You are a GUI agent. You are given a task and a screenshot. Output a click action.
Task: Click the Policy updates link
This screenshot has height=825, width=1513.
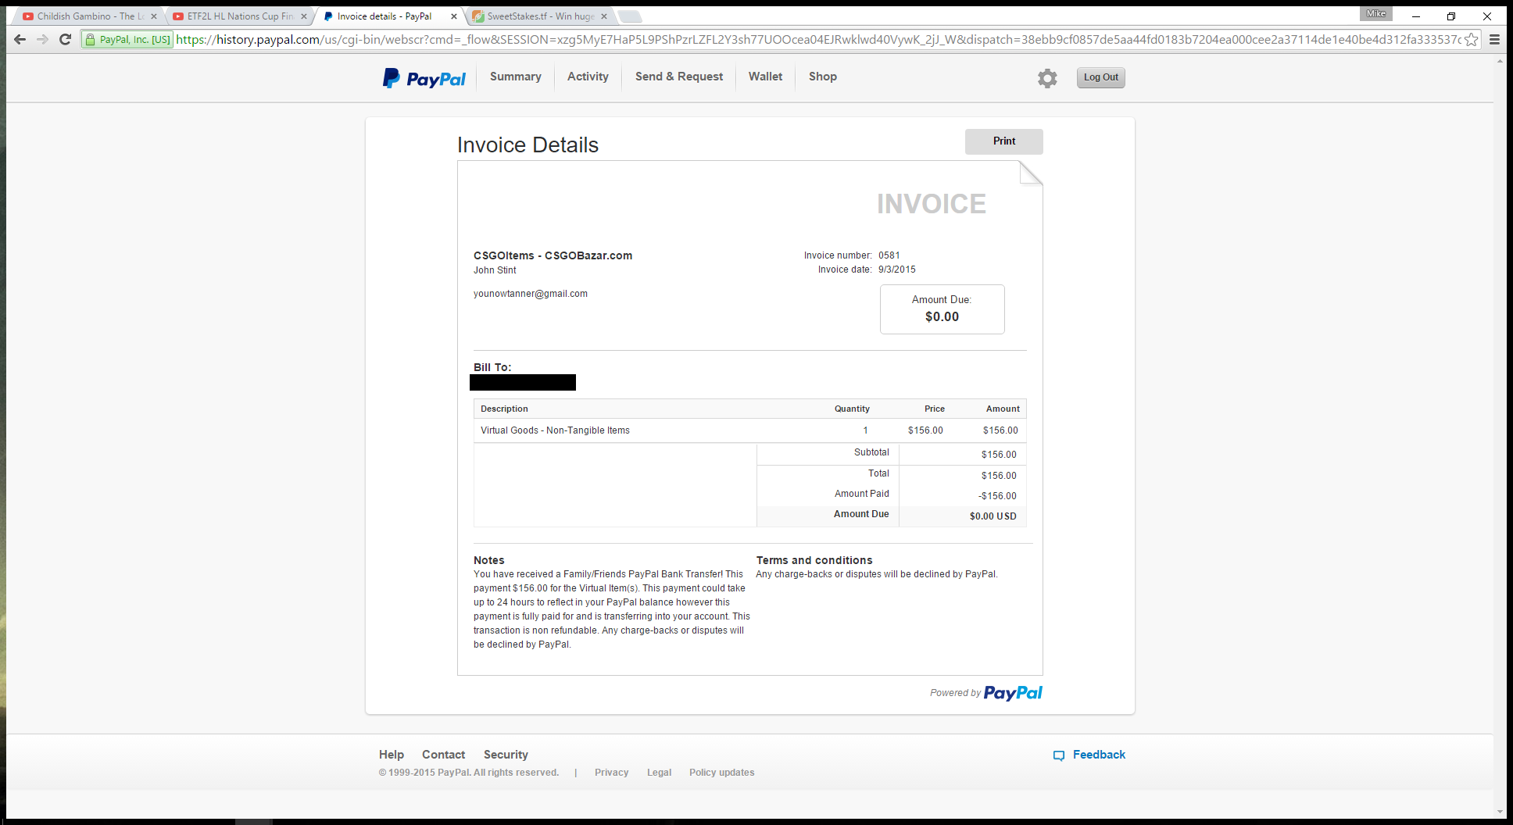(x=722, y=773)
